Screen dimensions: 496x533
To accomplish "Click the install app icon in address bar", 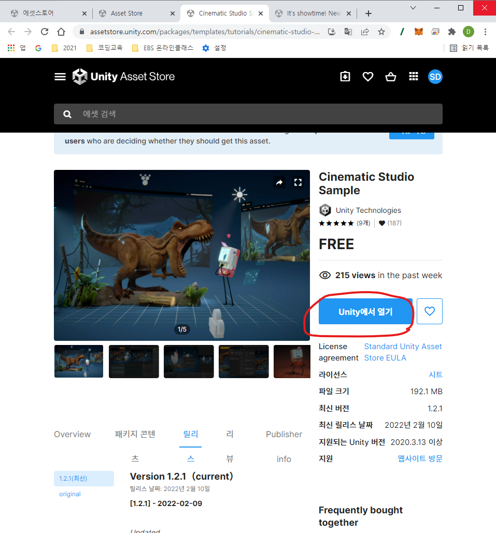I will click(x=331, y=32).
